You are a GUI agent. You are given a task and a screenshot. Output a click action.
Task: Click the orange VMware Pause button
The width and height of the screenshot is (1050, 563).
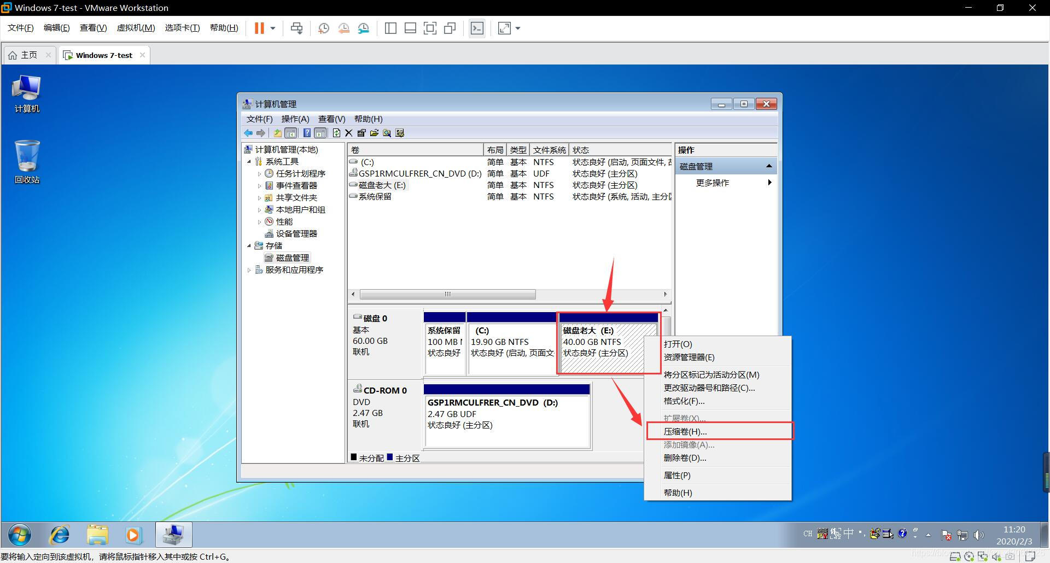pos(259,28)
